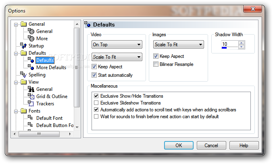Screen dimensions: 273x164
Task: Toggle Images Keep Aspect checkbox
Action: point(156,56)
